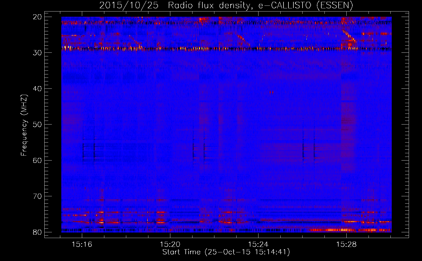Click the frequency tick label 50
422x261 pixels.
(37, 124)
